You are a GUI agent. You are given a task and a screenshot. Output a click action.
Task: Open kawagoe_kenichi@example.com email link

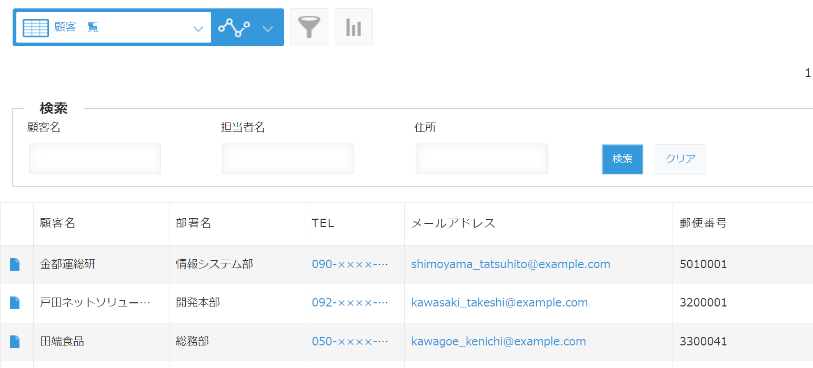click(498, 342)
